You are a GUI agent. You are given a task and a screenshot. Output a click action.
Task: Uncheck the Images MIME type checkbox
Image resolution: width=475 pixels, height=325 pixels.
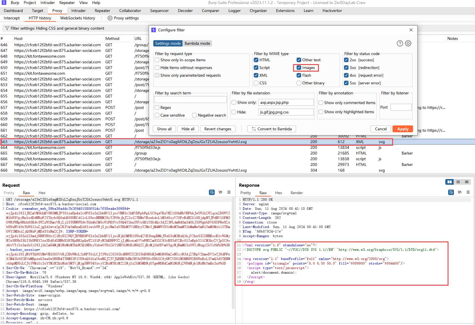pos(299,68)
